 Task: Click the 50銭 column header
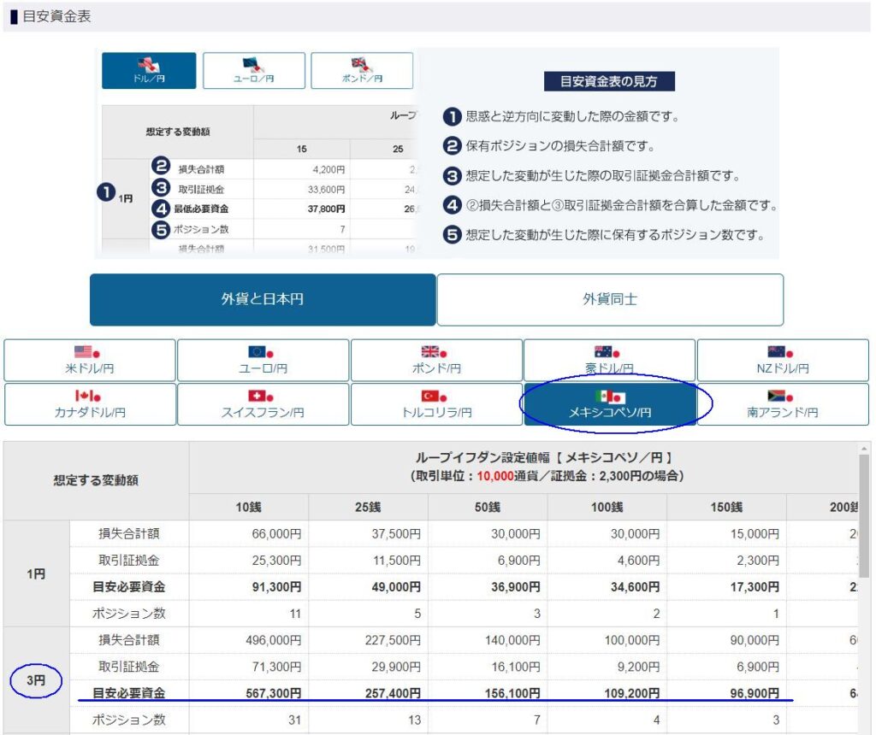[488, 507]
